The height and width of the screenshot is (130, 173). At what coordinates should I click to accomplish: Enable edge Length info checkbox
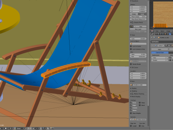tap(131, 126)
